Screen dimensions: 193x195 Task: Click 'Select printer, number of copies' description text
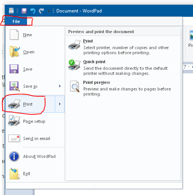point(126,50)
